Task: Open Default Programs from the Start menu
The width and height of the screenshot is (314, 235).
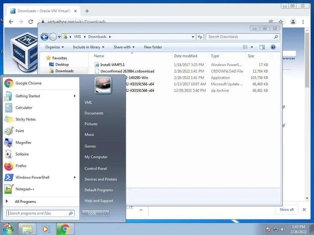Action: coord(98,190)
